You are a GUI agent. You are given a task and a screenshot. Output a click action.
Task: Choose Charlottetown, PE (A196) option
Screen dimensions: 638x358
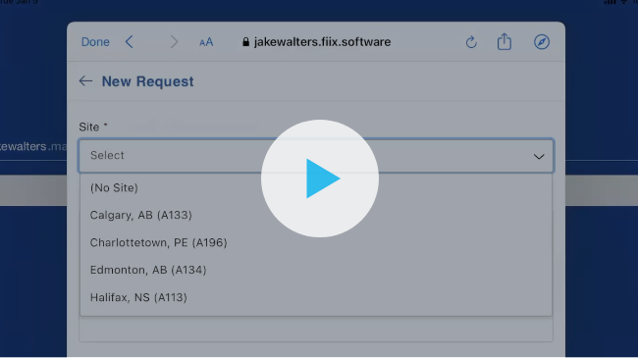[316, 243]
